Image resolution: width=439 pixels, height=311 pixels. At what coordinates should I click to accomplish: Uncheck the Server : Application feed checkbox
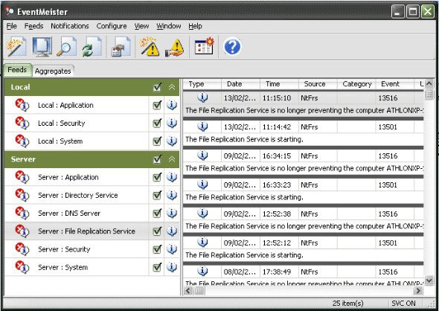coord(157,177)
